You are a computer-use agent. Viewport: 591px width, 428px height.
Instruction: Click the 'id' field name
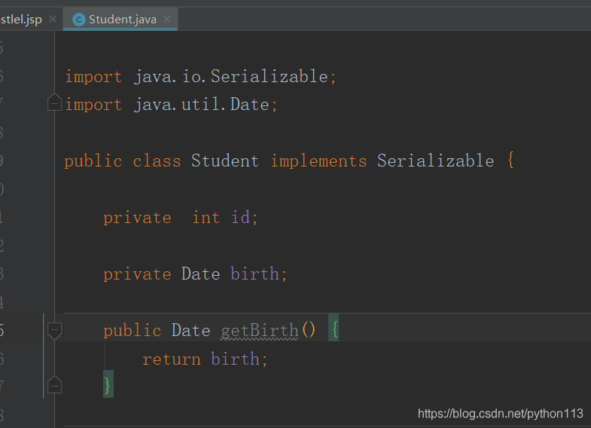240,218
